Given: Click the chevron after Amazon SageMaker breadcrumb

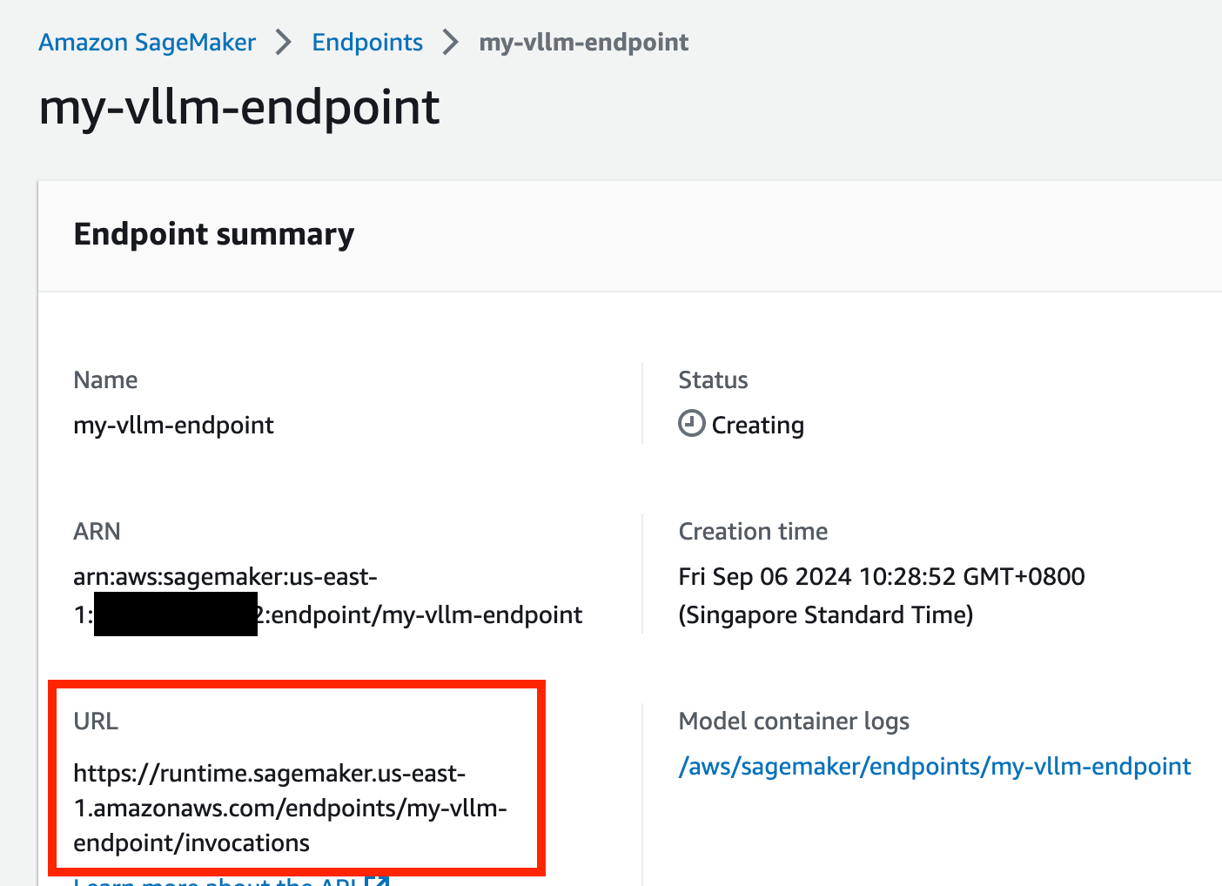Looking at the screenshot, I should tap(284, 42).
